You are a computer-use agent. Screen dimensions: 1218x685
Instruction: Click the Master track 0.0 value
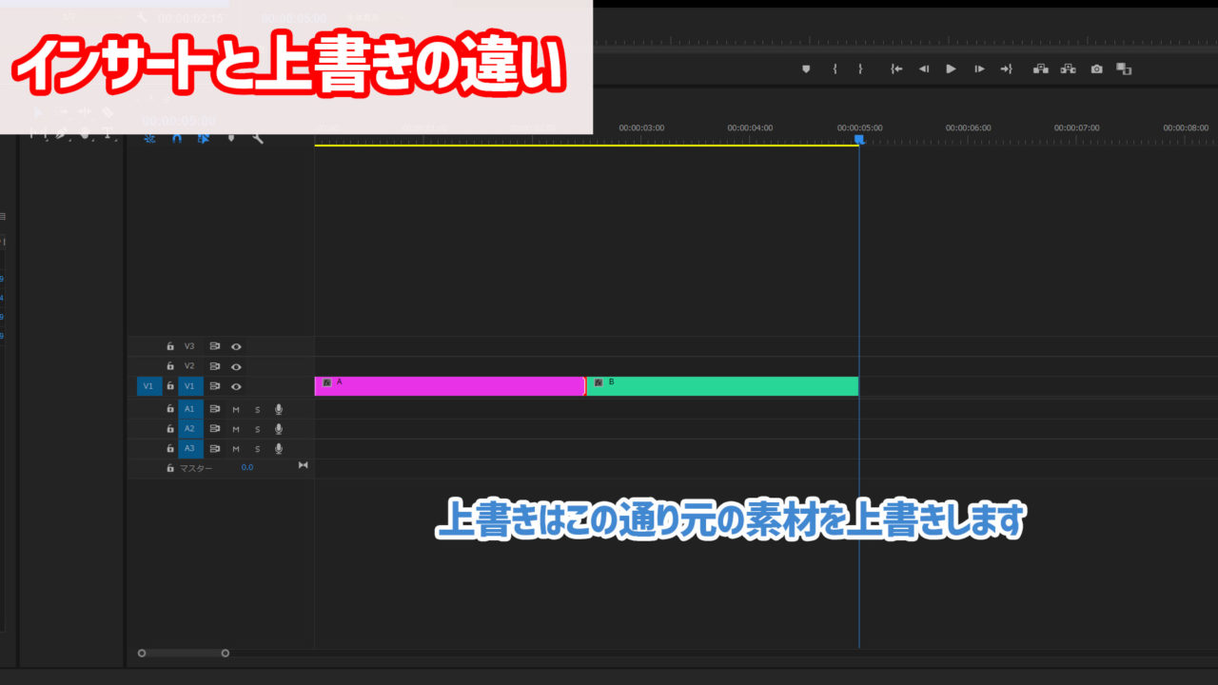tap(247, 468)
